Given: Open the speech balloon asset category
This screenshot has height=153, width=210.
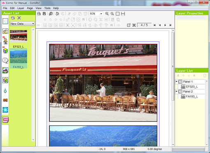Looking at the screenshot, I should [x=5, y=61].
